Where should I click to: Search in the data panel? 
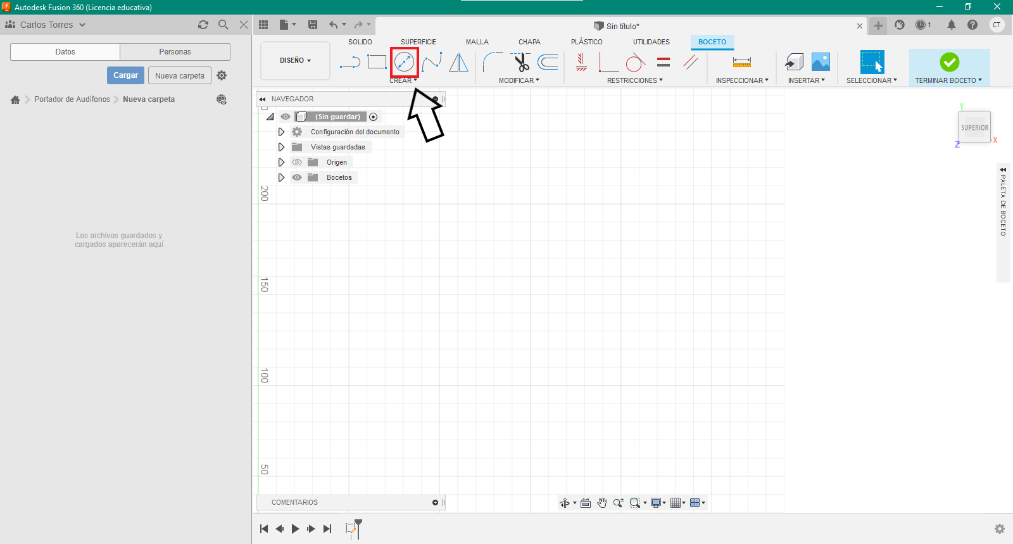[x=223, y=25]
